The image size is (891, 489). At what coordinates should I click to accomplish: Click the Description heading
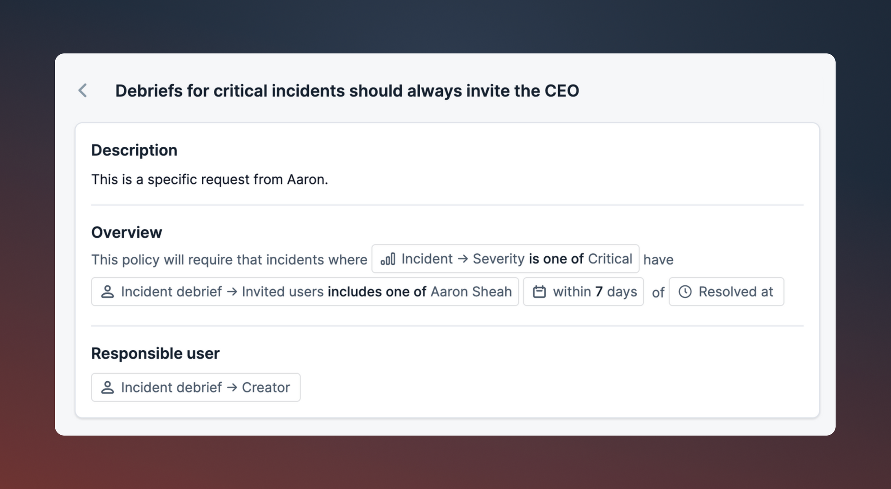134,150
